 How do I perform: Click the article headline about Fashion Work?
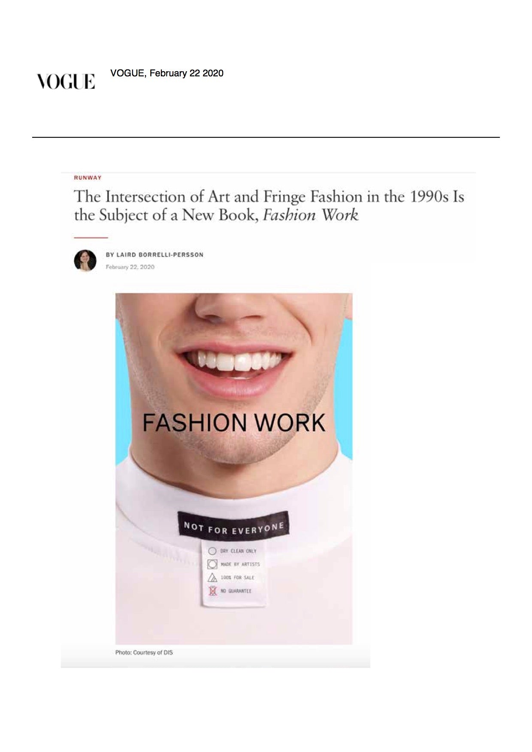click(269, 205)
